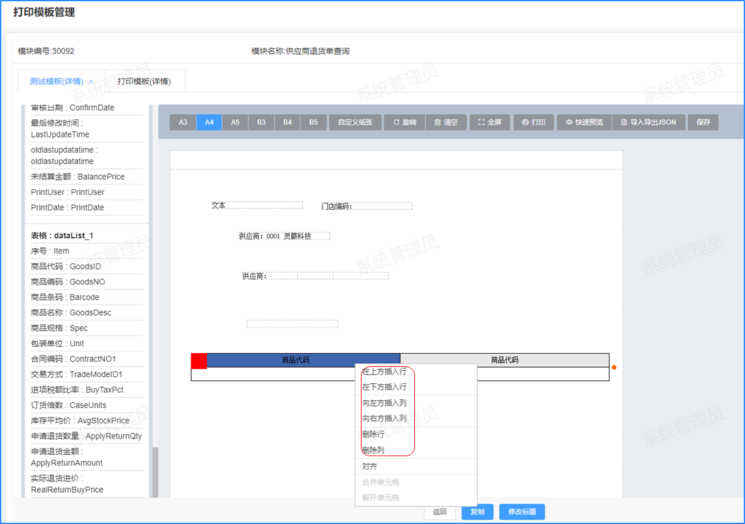Viewport: 745px width, 524px height.
Task: Click the print (打印) button
Action: coord(534,123)
